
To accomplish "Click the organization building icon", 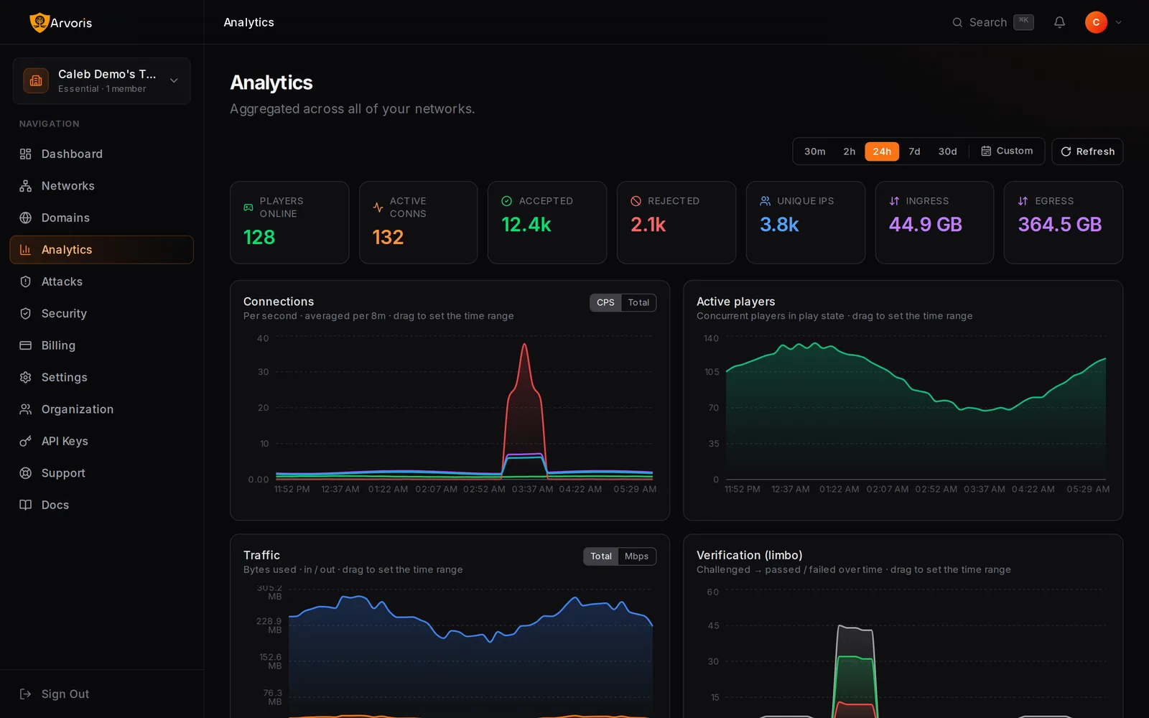I will point(36,80).
